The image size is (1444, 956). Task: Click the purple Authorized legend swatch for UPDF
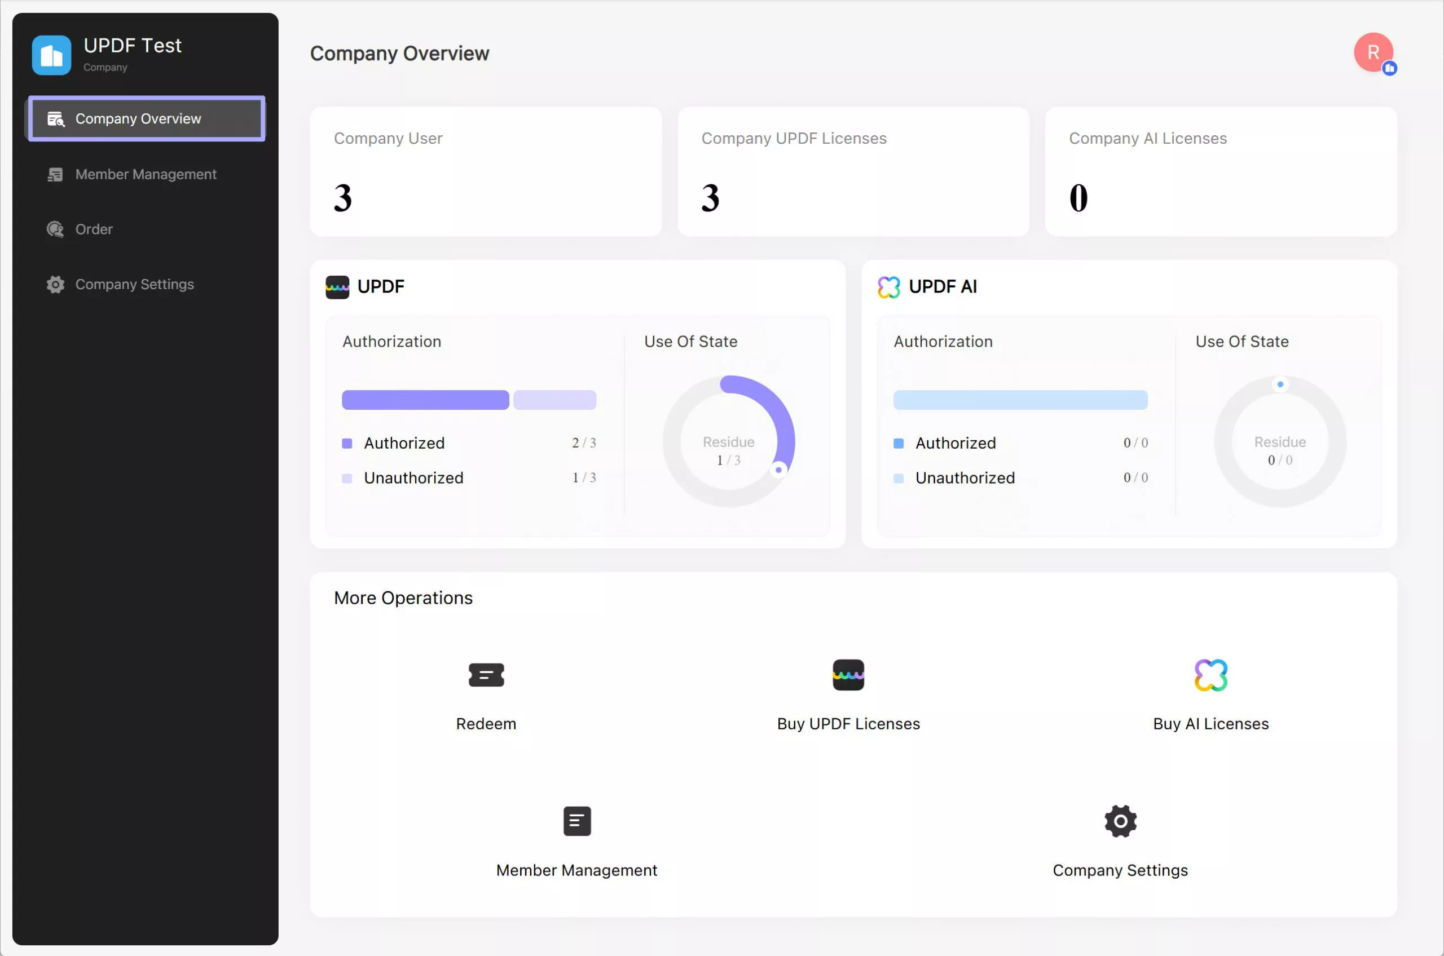pos(347,443)
